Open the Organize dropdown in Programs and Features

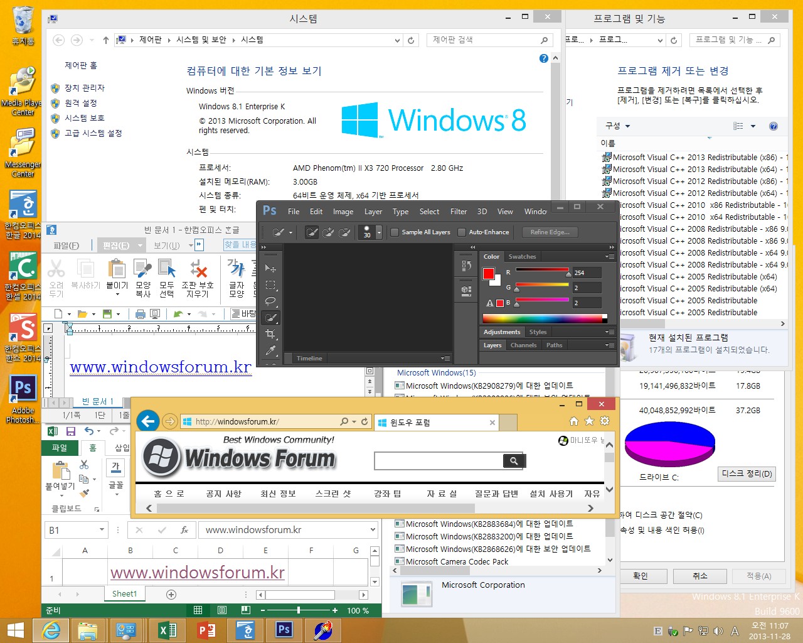pyautogui.click(x=618, y=126)
